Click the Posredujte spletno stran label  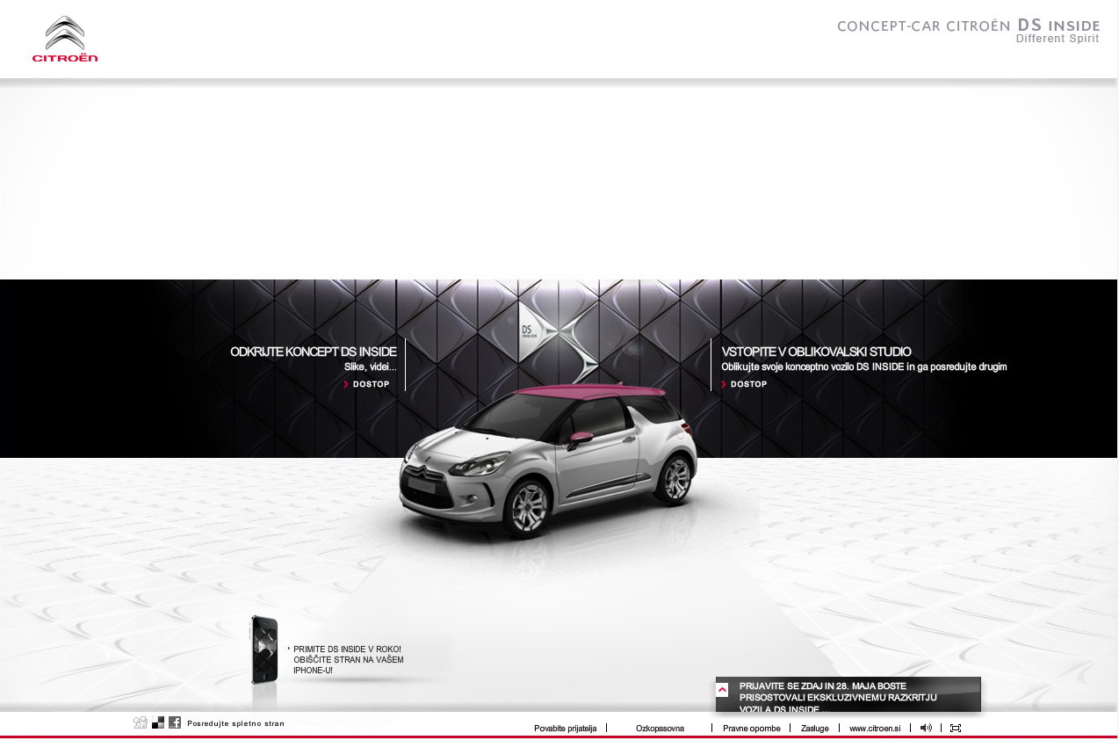[235, 723]
